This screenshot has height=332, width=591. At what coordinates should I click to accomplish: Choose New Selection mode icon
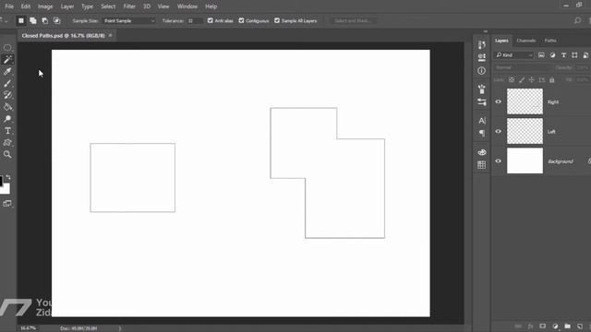point(21,20)
